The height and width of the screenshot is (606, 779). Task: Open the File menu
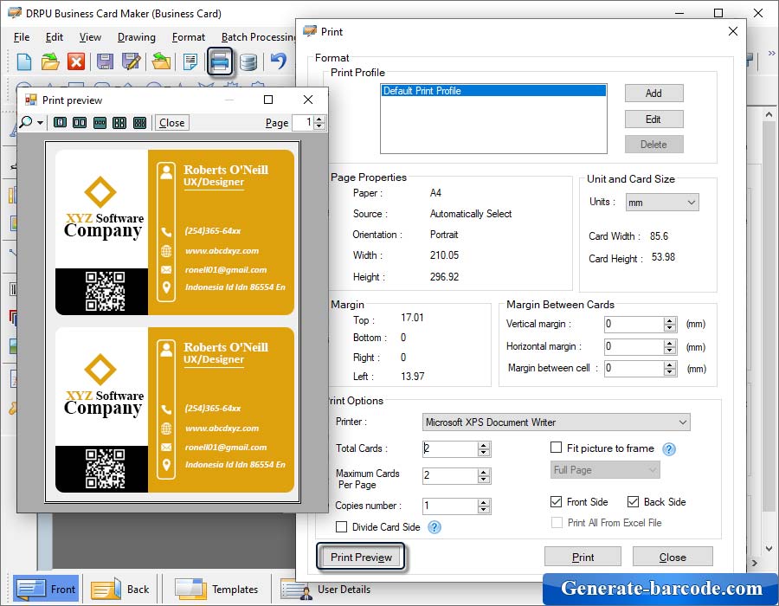[22, 37]
